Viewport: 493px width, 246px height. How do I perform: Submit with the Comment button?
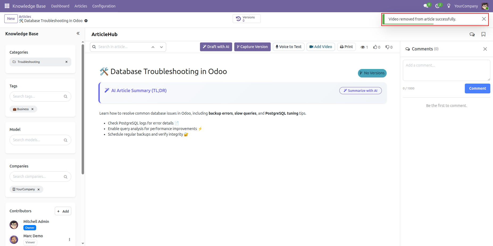[477, 88]
